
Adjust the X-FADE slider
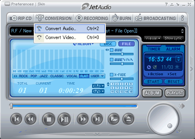(121, 79)
